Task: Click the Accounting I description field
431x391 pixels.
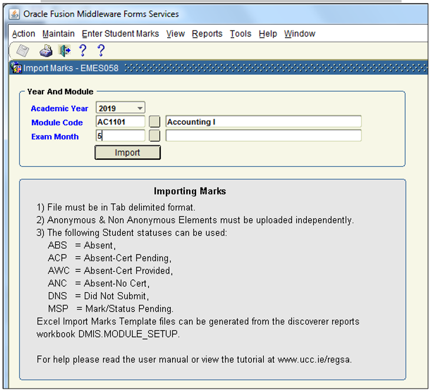Action: [263, 122]
